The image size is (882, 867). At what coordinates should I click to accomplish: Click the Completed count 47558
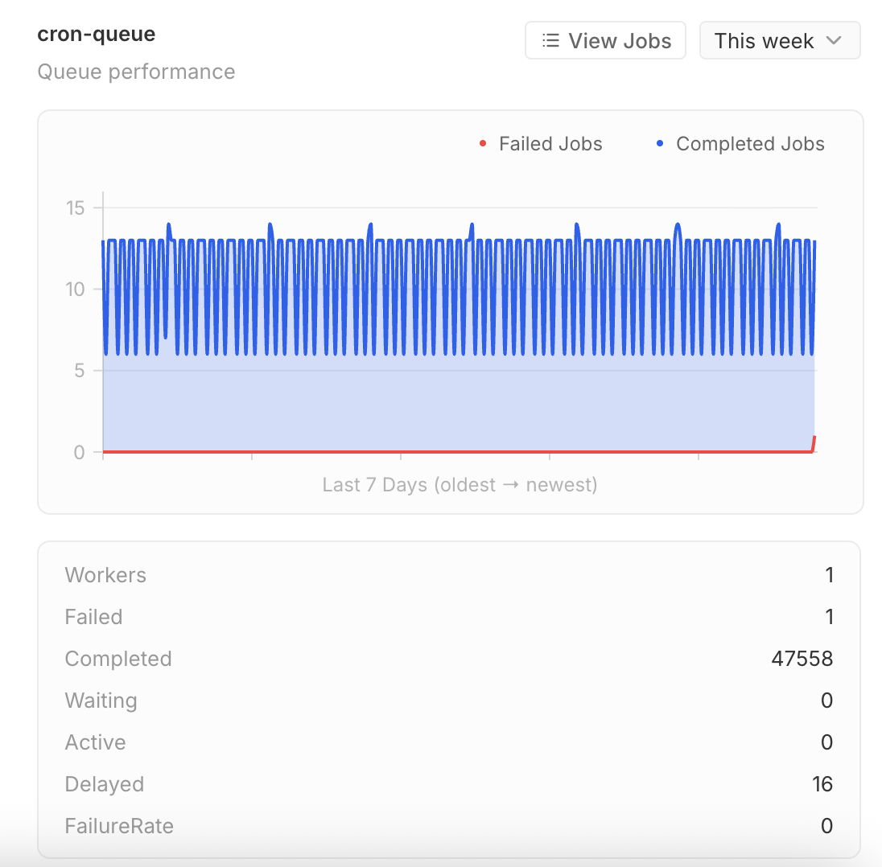click(802, 659)
